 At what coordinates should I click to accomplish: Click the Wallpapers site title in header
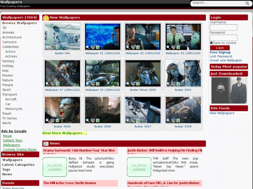tap(11, 2)
